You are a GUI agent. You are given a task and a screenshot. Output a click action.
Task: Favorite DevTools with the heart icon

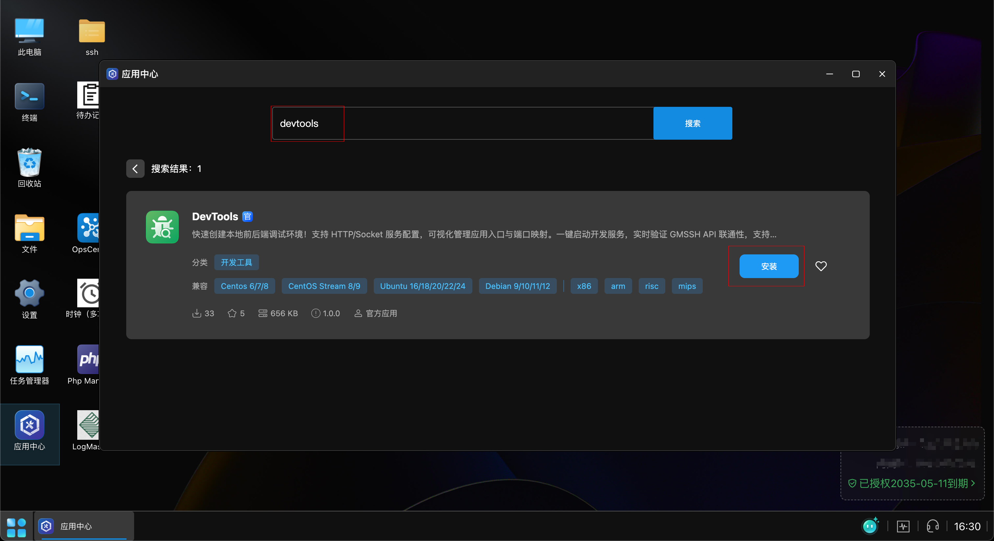click(821, 266)
